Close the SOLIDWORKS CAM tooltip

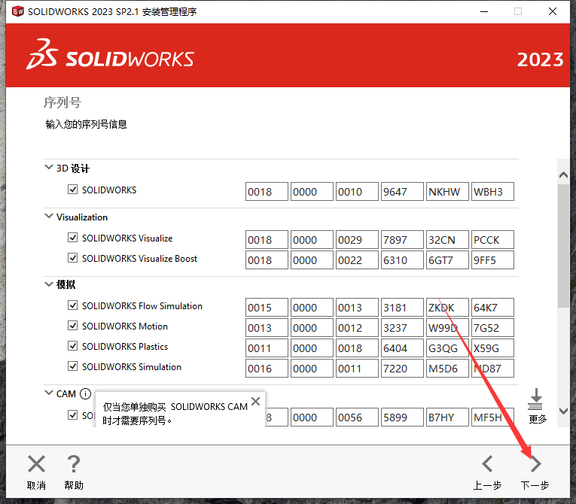click(256, 401)
